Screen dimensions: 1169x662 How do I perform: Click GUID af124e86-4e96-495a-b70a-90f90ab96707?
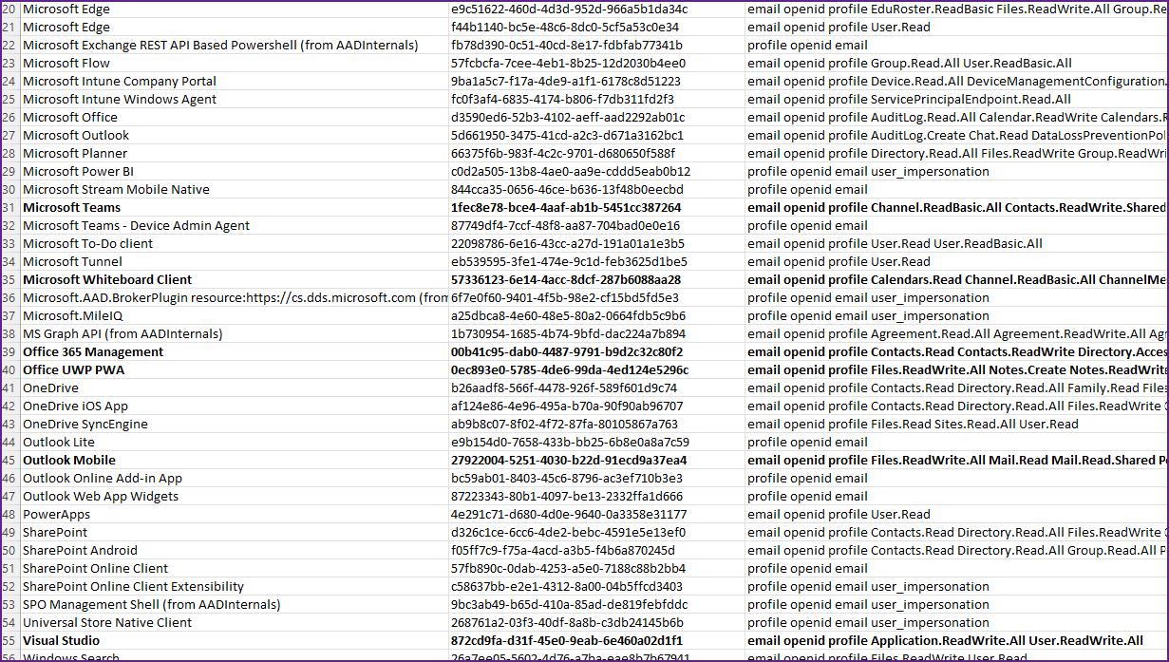596,407
